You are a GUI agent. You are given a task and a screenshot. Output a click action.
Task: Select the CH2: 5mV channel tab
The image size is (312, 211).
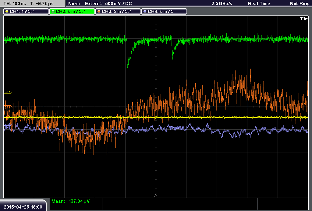click(72, 12)
